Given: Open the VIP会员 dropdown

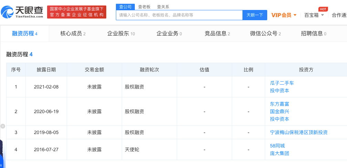Looking at the screenshot, I should (x=284, y=15).
